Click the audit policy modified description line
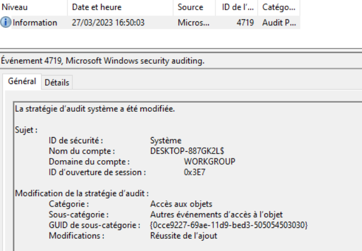This screenshot has height=251, width=362. pos(94,109)
